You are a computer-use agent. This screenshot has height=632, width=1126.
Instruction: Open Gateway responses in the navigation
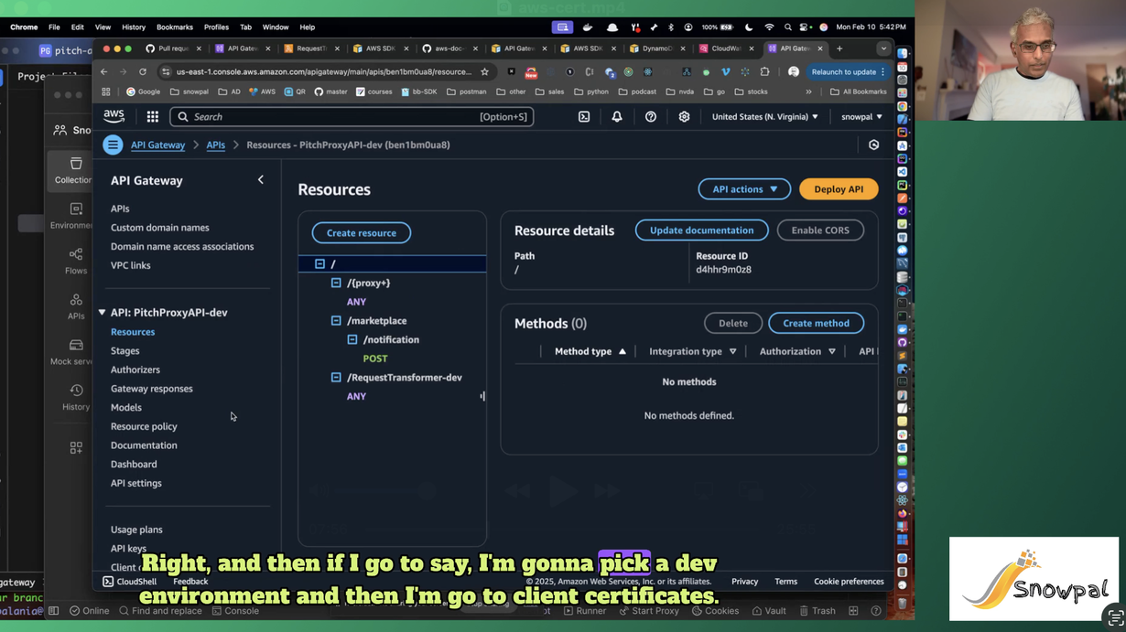coord(152,389)
